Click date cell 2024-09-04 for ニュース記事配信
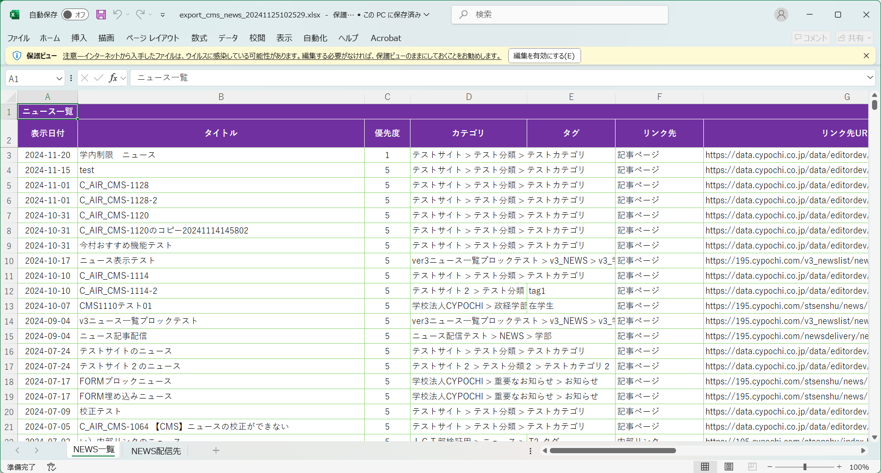 coord(48,336)
